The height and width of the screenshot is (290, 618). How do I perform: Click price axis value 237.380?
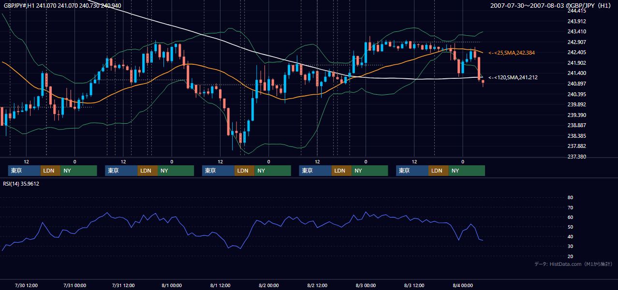576,157
